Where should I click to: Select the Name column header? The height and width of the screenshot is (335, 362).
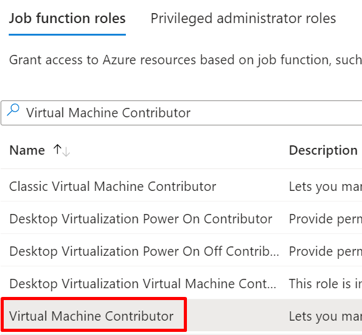27,150
